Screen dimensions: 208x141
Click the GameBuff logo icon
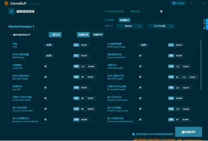(6, 3)
